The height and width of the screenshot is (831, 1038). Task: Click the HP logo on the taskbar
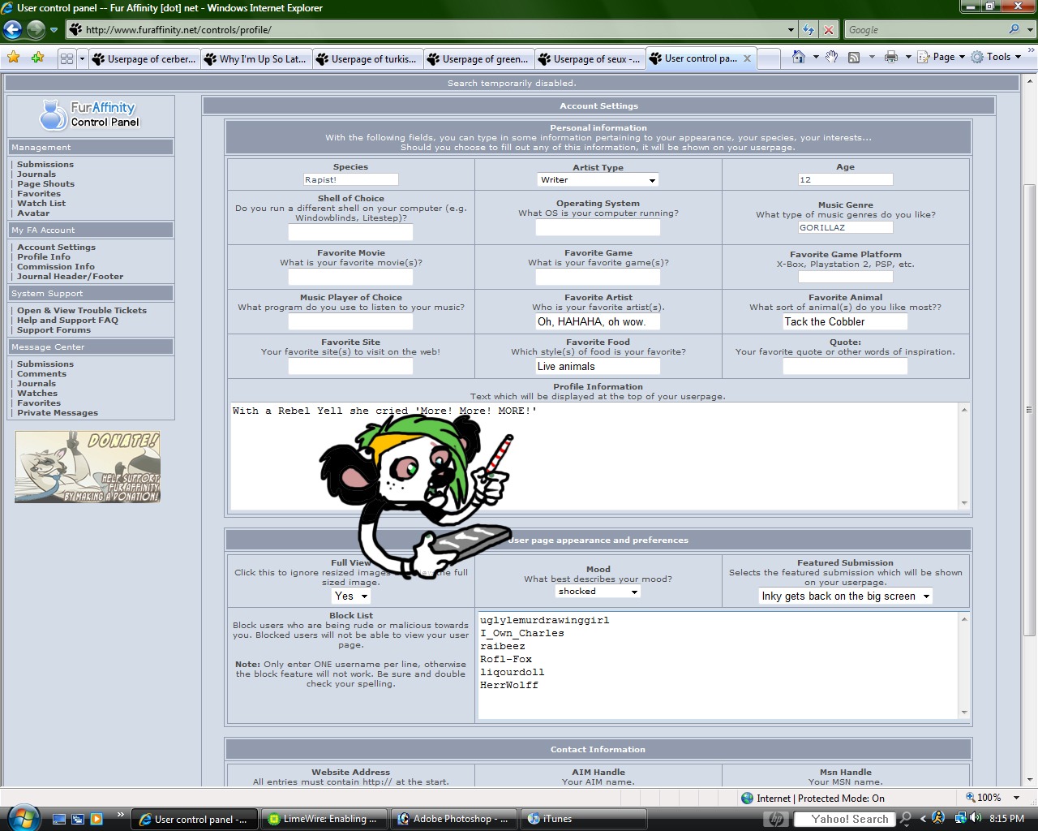776,819
